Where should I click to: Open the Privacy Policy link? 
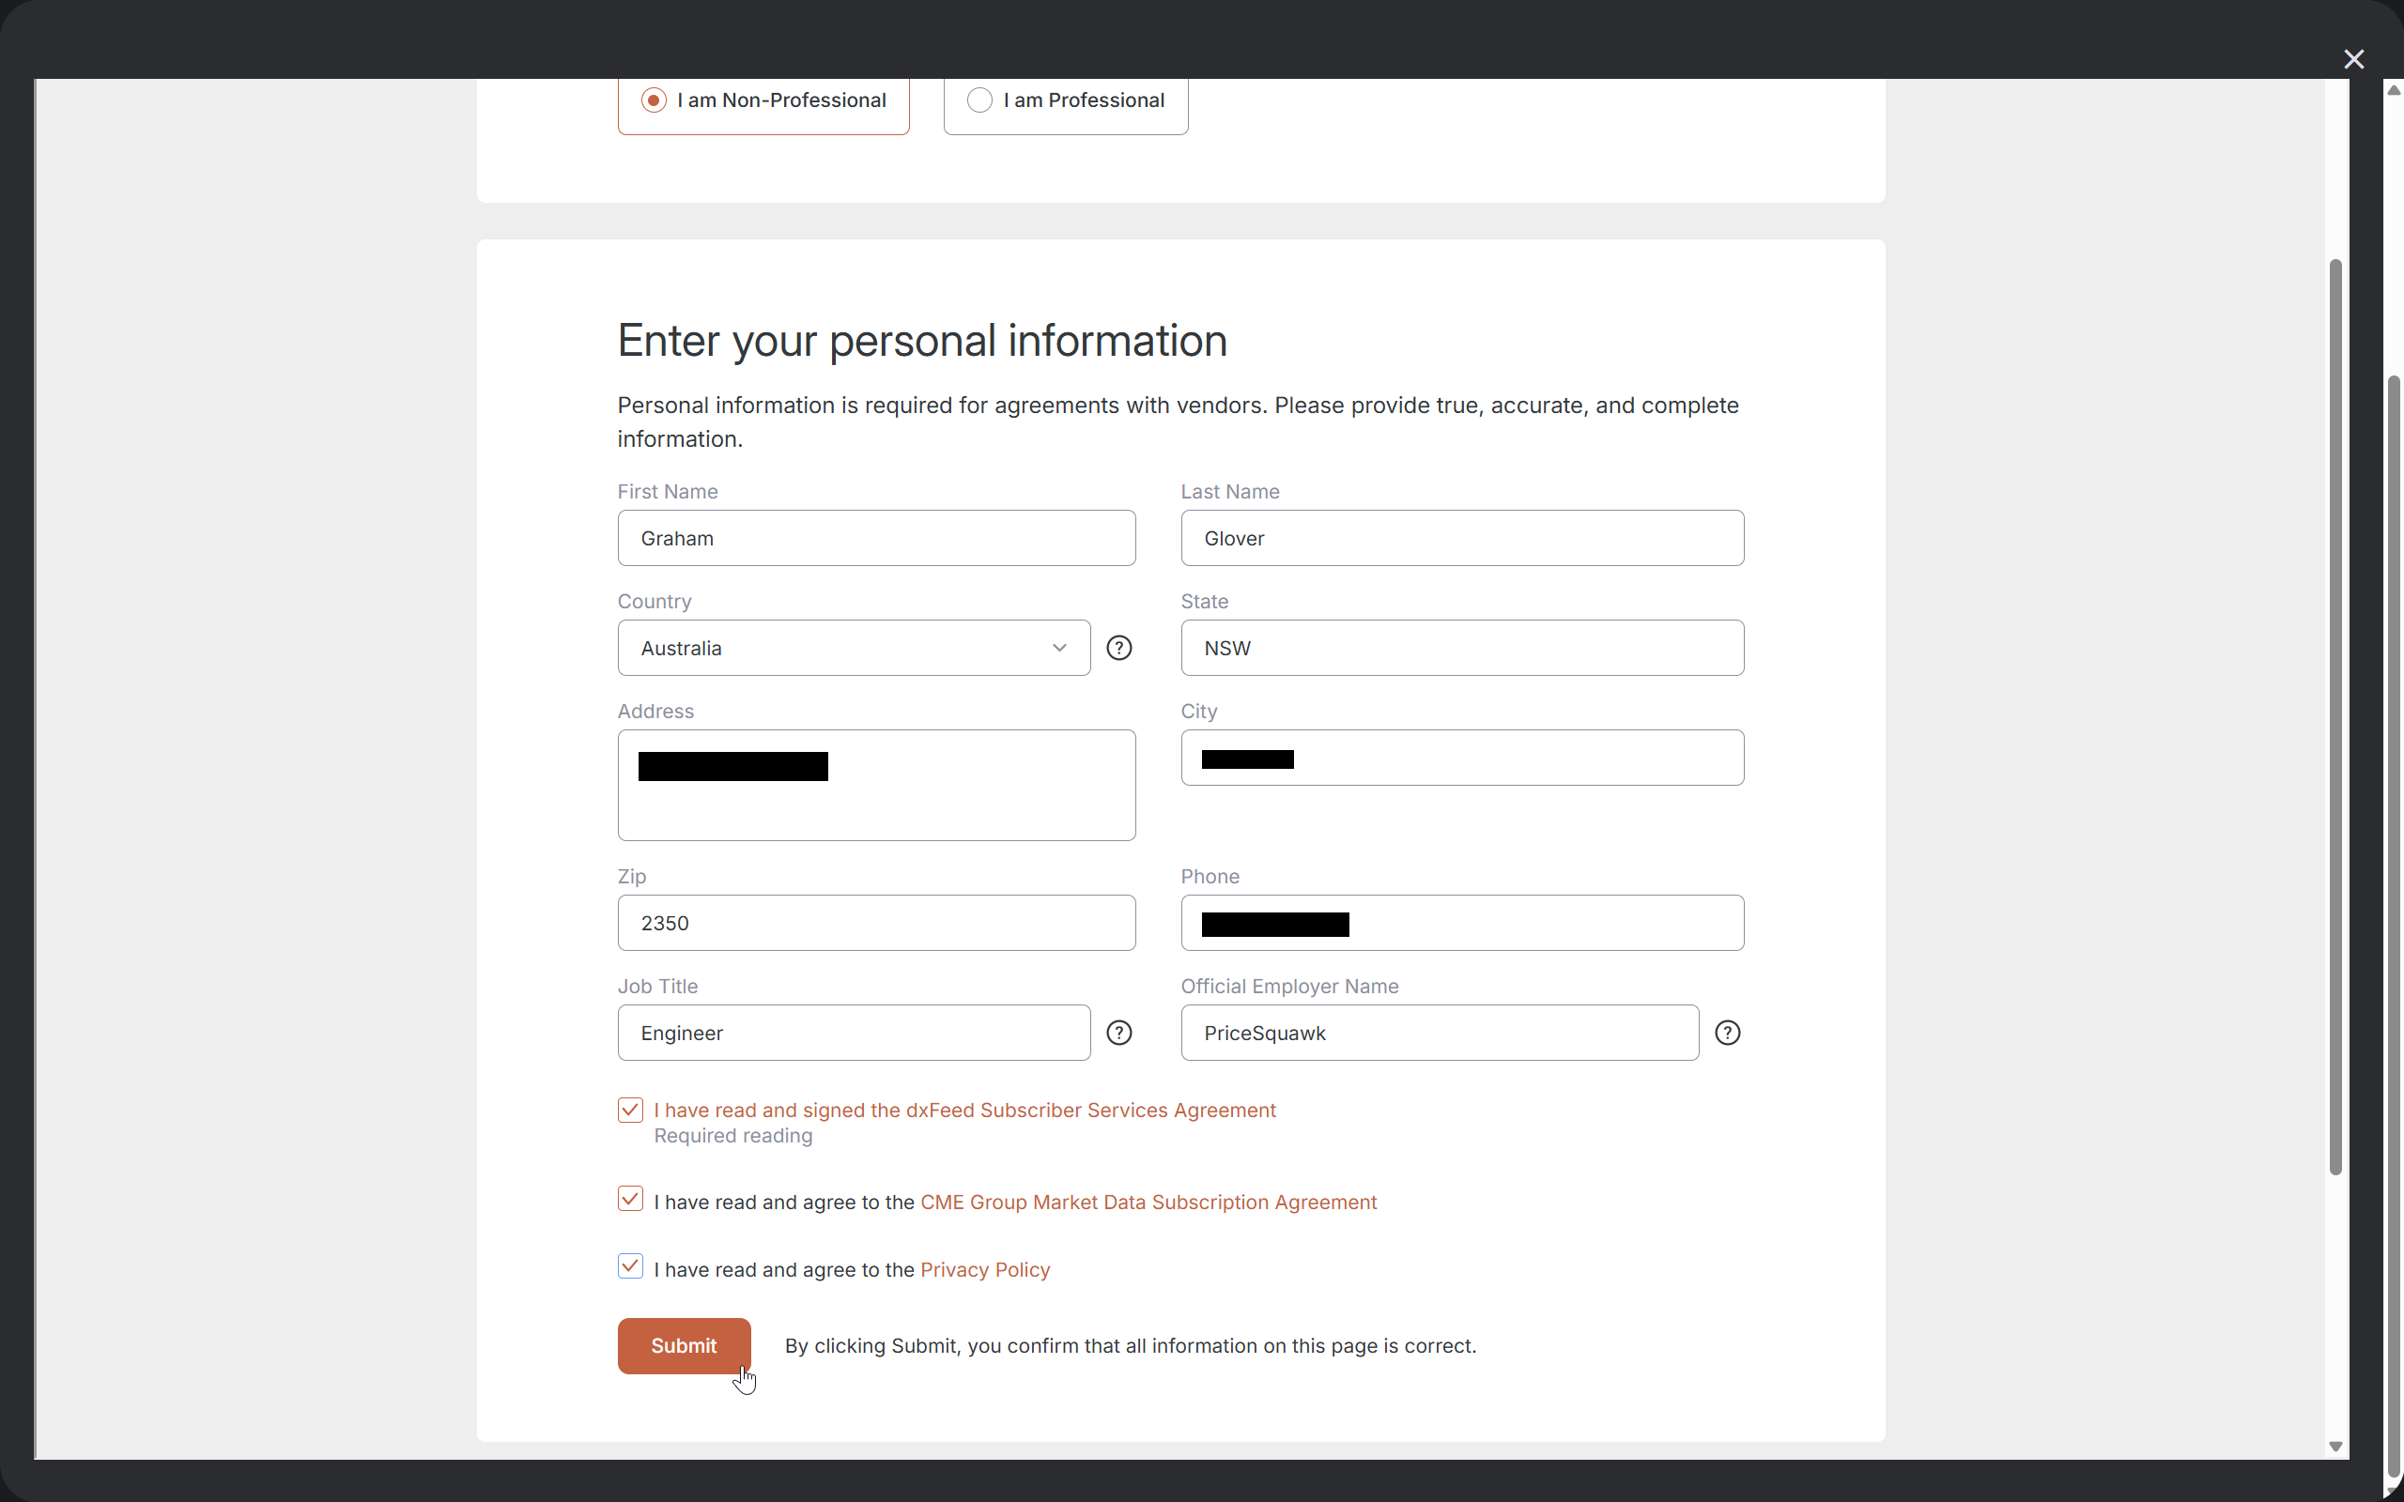coord(983,1268)
